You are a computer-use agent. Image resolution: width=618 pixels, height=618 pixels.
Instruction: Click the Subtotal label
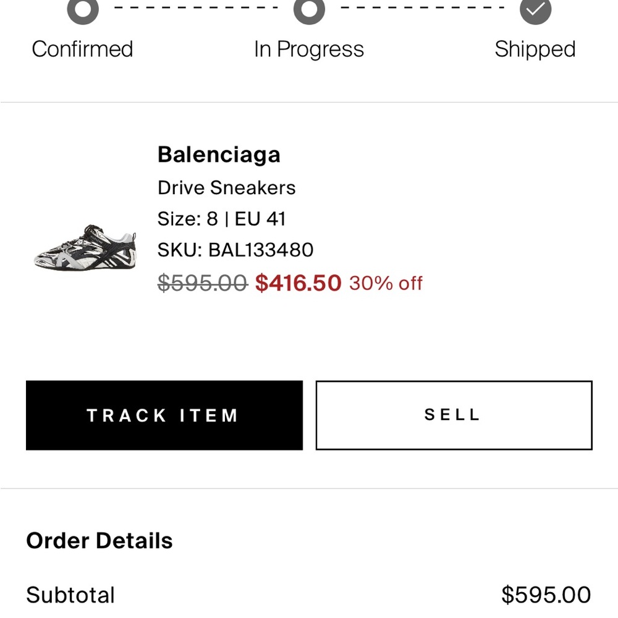pyautogui.click(x=70, y=595)
